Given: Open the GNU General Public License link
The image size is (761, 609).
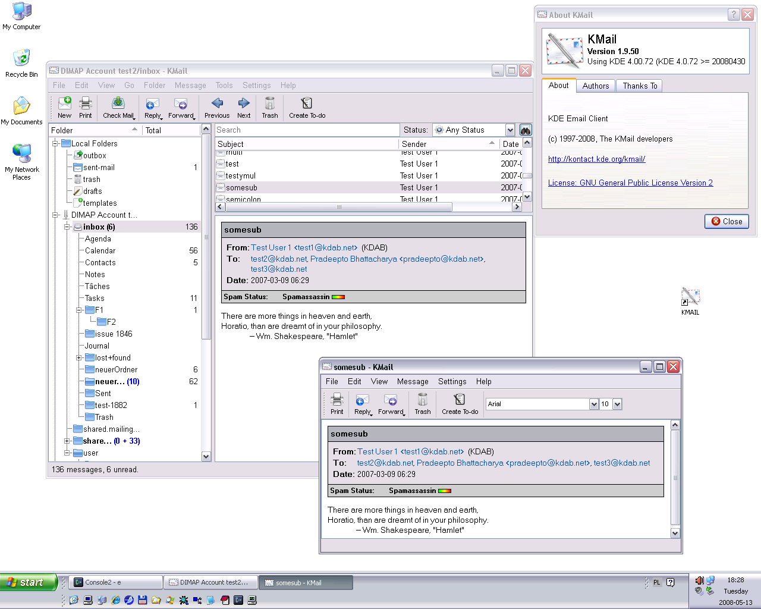Looking at the screenshot, I should [630, 183].
